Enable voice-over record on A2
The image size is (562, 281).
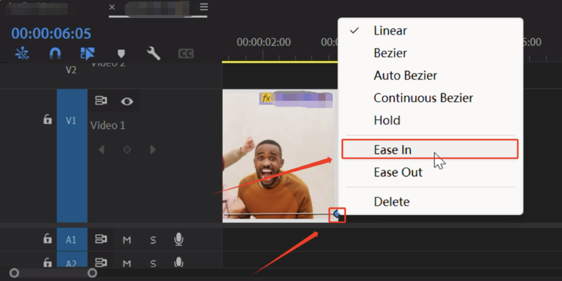pyautogui.click(x=179, y=262)
